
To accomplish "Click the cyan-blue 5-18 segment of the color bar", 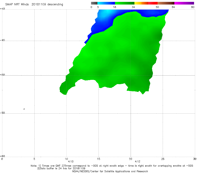I will coord(106,3).
